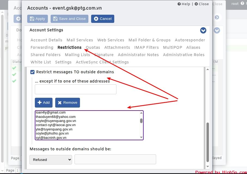The height and width of the screenshot is (174, 247).
Task: Click the exception address input field
Action: point(76,89)
